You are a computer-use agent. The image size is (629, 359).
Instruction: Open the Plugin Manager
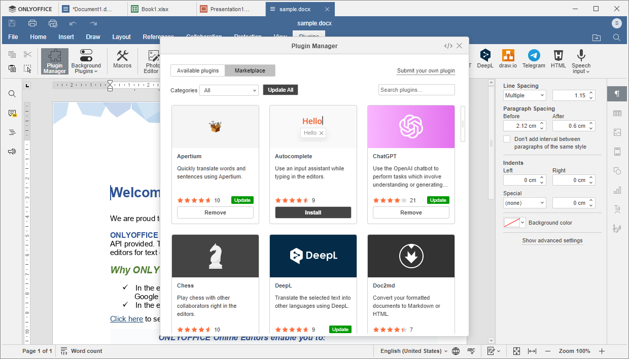(x=54, y=61)
